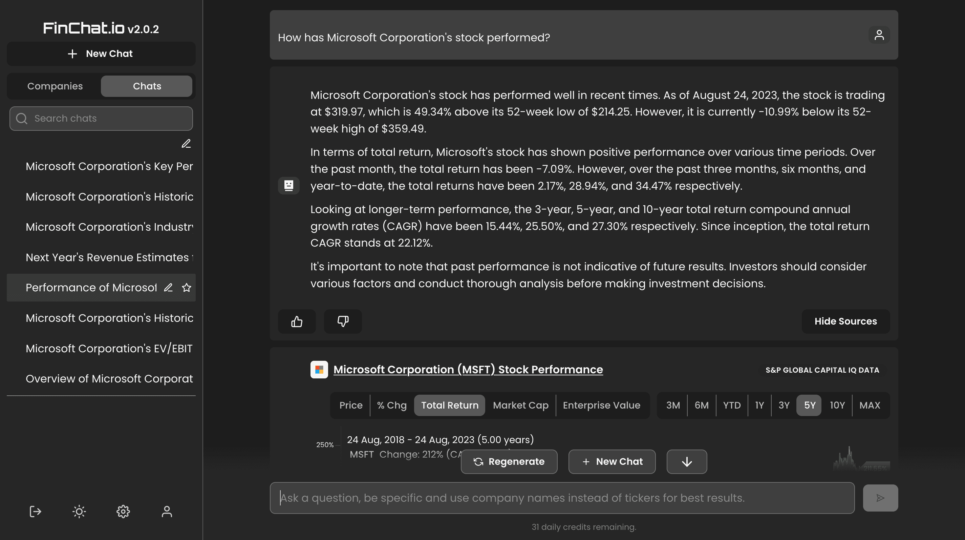This screenshot has width=965, height=540.
Task: Click the logout icon in sidebar footer
Action: tap(35, 512)
